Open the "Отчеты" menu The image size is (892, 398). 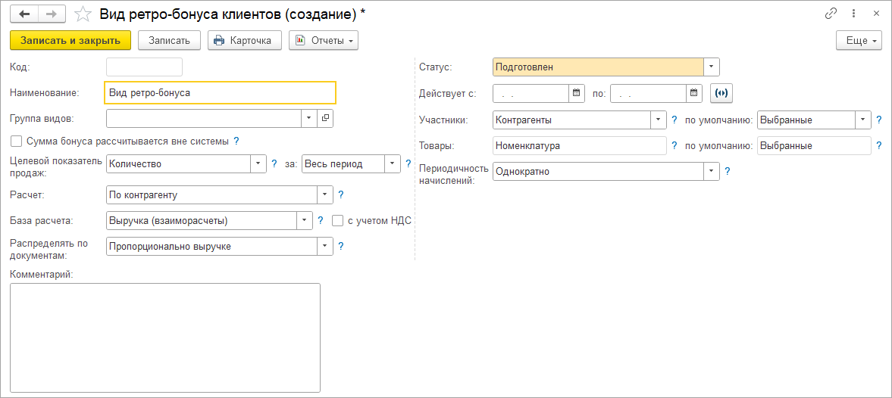pos(323,40)
